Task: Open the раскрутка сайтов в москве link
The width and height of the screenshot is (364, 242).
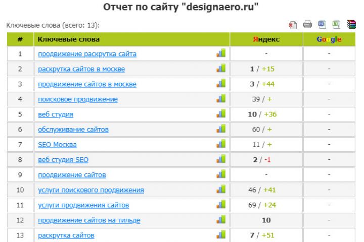Action: (x=81, y=69)
